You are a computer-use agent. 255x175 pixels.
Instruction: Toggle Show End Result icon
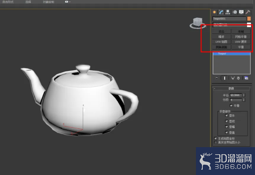tap(225, 78)
